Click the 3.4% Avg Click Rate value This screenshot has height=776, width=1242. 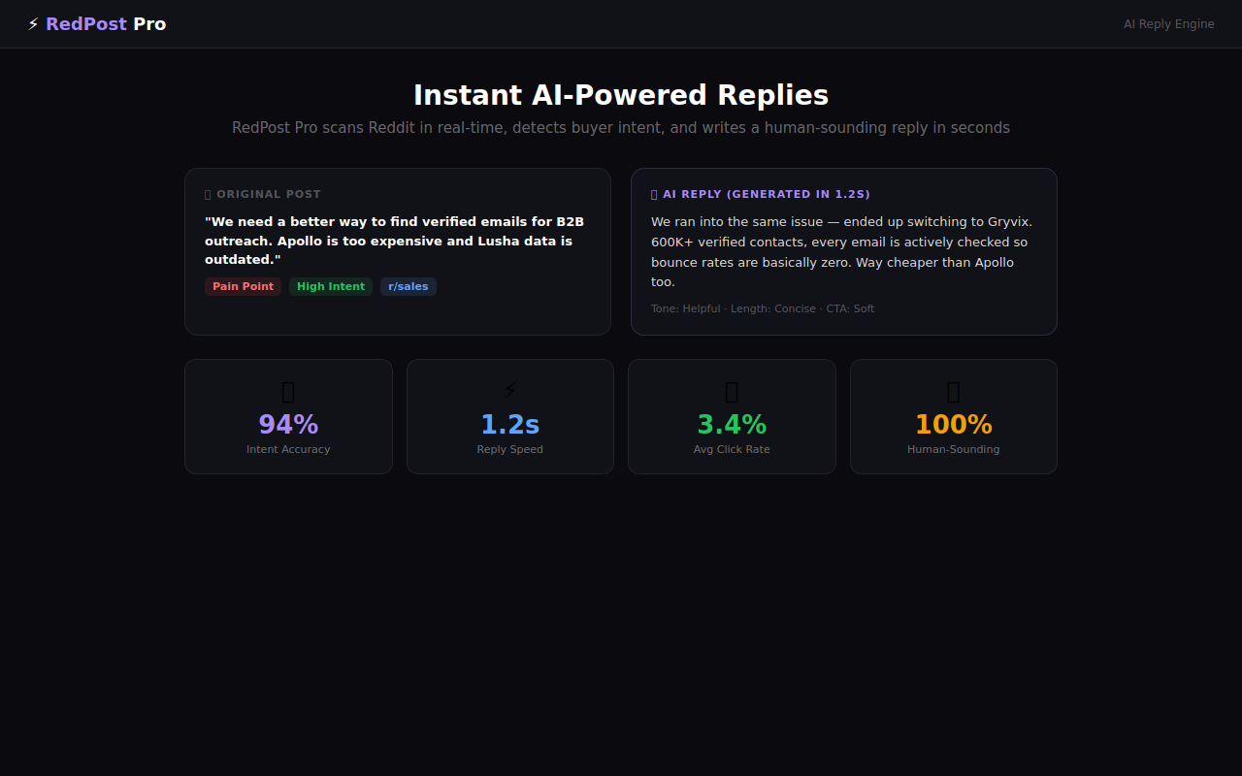pyautogui.click(x=732, y=425)
